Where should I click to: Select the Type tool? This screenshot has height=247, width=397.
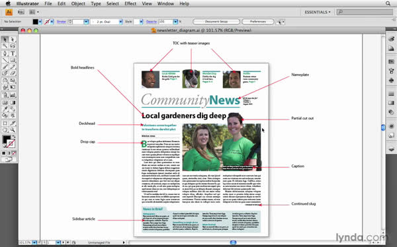click(13, 53)
